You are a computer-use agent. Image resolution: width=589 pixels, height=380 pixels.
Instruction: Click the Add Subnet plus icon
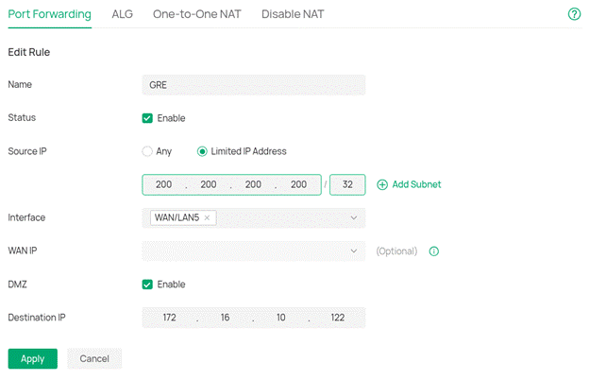pos(382,184)
